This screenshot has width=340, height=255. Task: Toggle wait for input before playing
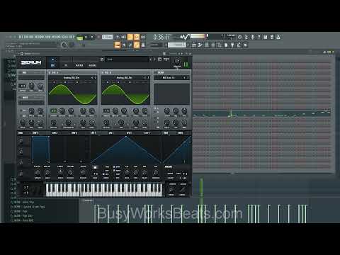pos(123,37)
